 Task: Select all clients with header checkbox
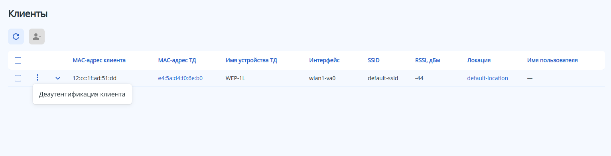pos(18,60)
